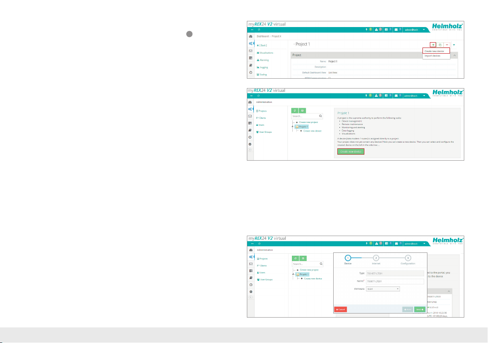The image size is (488, 343).
Task: Click the circled arrow sidebar expander in the middle screenshot
Action: pos(250,150)
